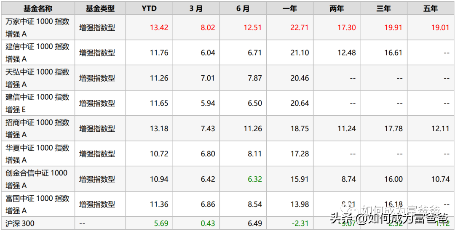Select 华夏中证1000指数增强A fund name

coord(37,154)
